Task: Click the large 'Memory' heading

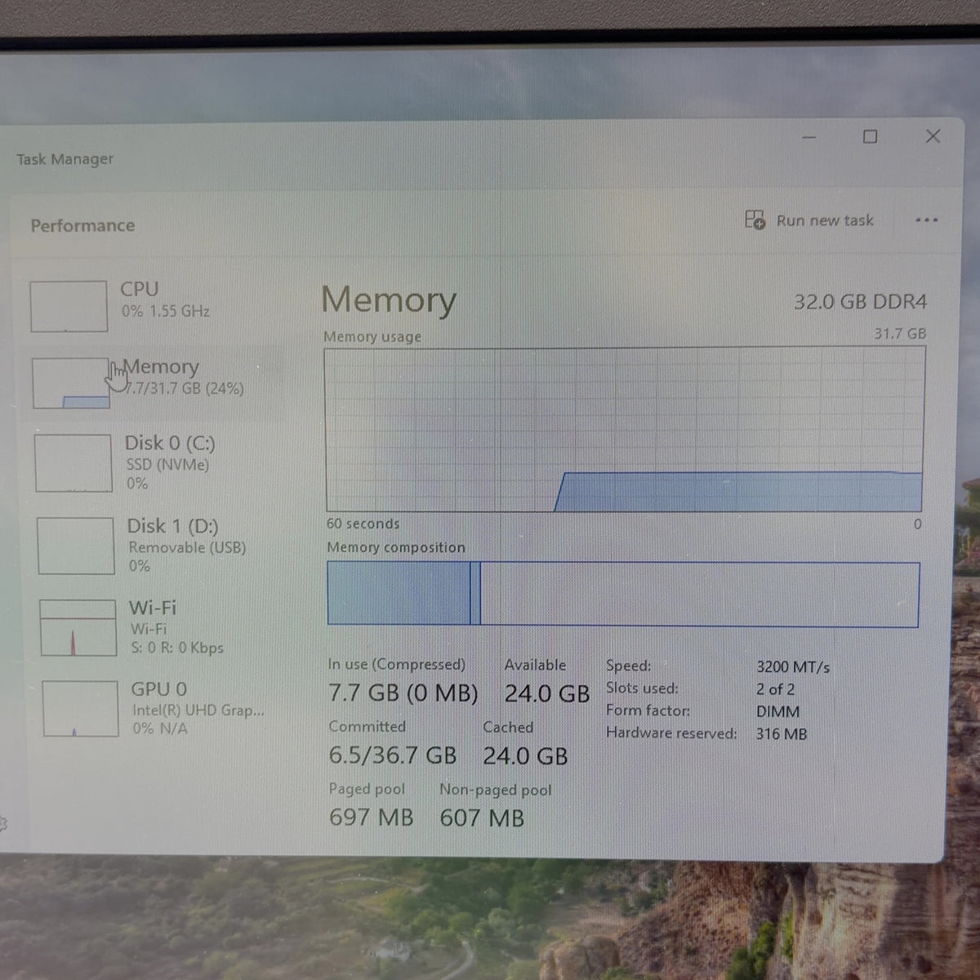Action: click(x=389, y=301)
